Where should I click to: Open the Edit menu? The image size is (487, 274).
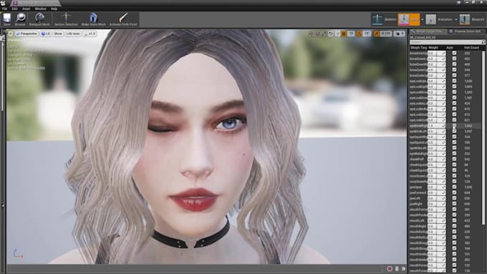click(x=14, y=9)
